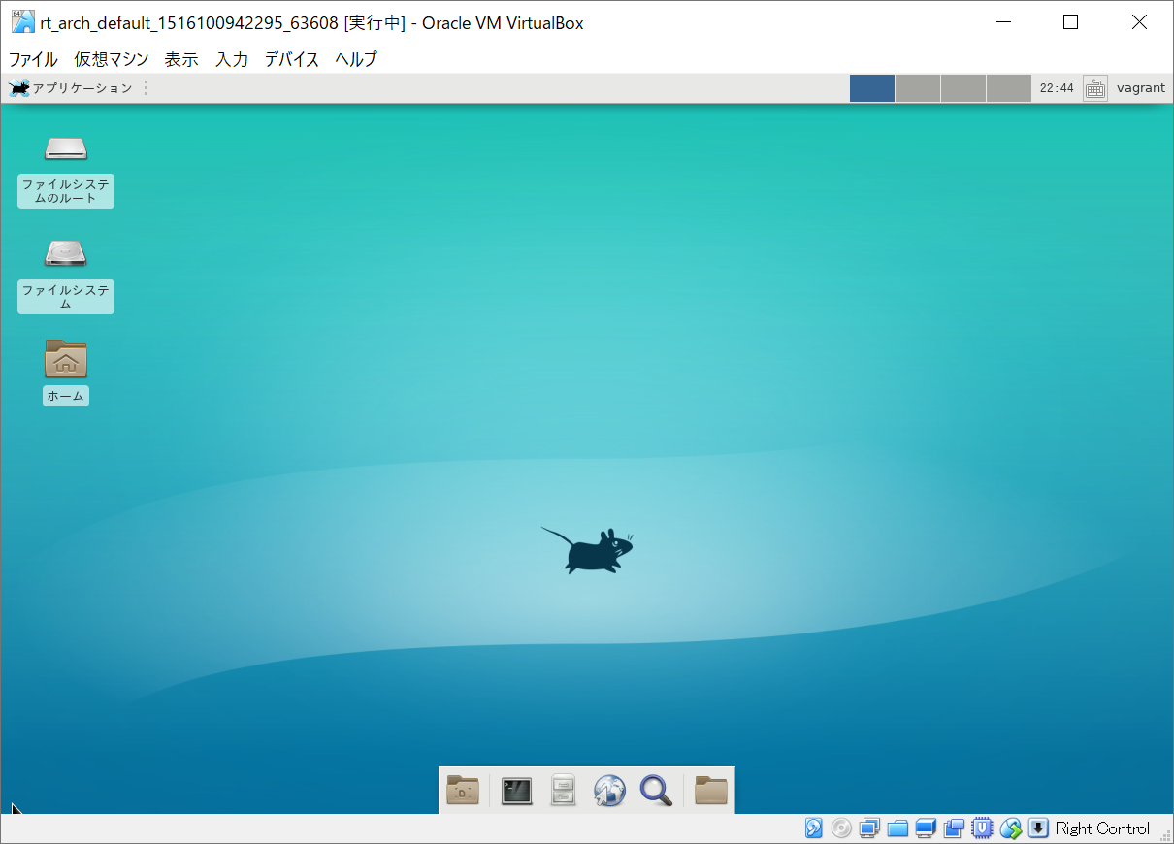Click the keyboard icon in the panel

pos(1095,88)
